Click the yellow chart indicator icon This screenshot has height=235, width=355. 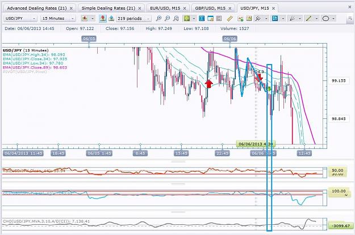point(249,19)
